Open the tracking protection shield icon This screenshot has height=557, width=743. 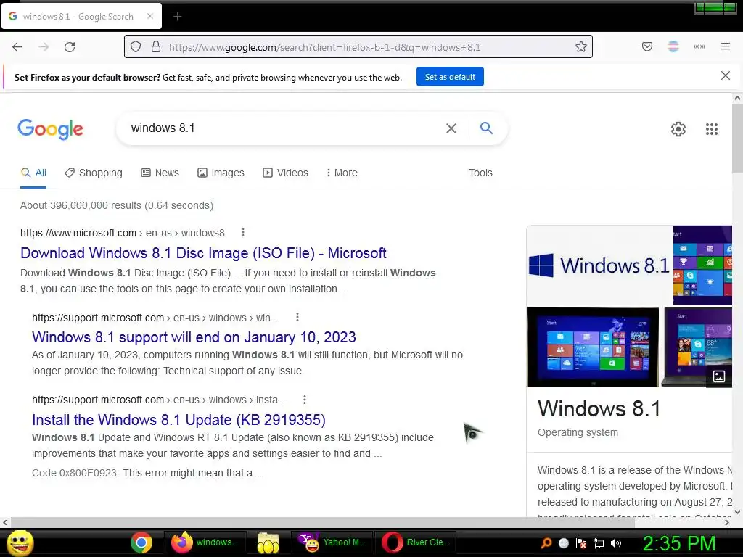pos(136,46)
